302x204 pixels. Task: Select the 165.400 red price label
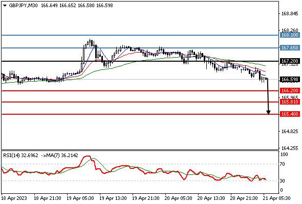[290, 114]
